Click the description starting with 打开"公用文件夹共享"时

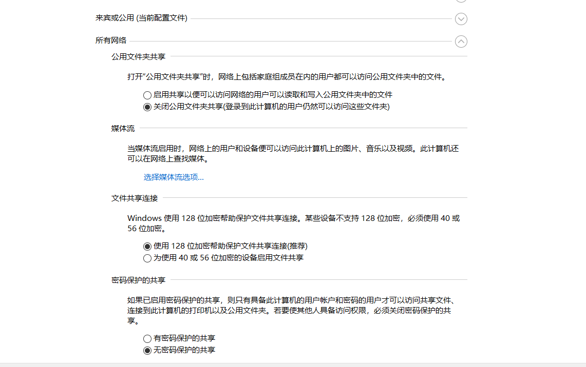coord(287,77)
